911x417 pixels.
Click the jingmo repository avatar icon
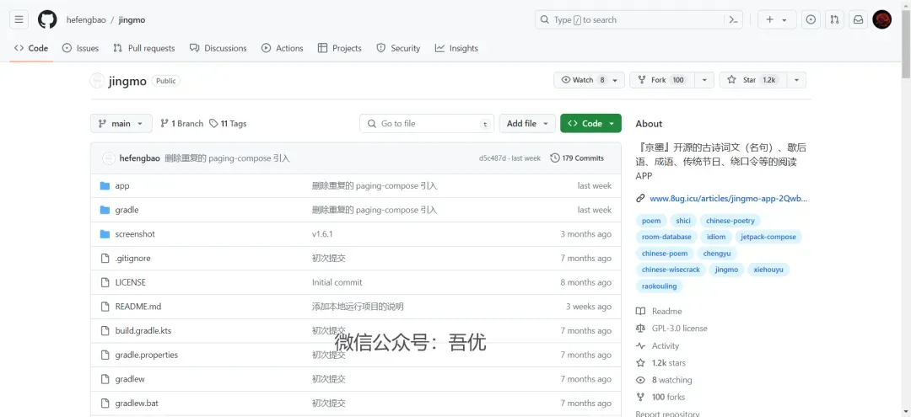[x=97, y=81]
